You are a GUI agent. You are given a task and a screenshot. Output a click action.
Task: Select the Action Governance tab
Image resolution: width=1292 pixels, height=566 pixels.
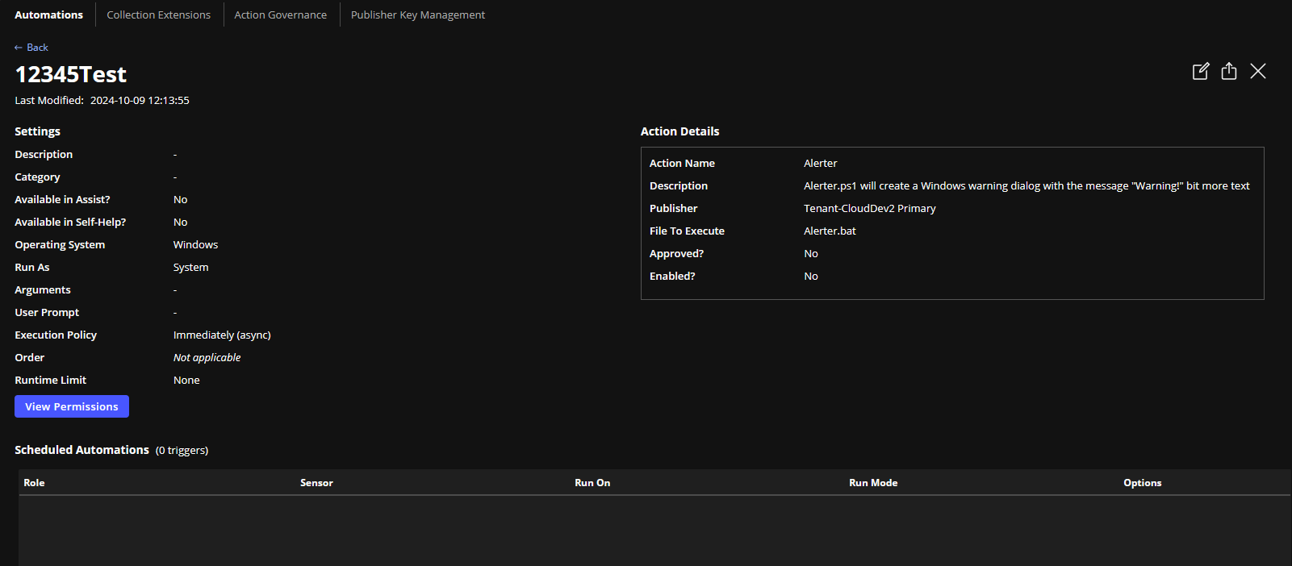pos(280,15)
